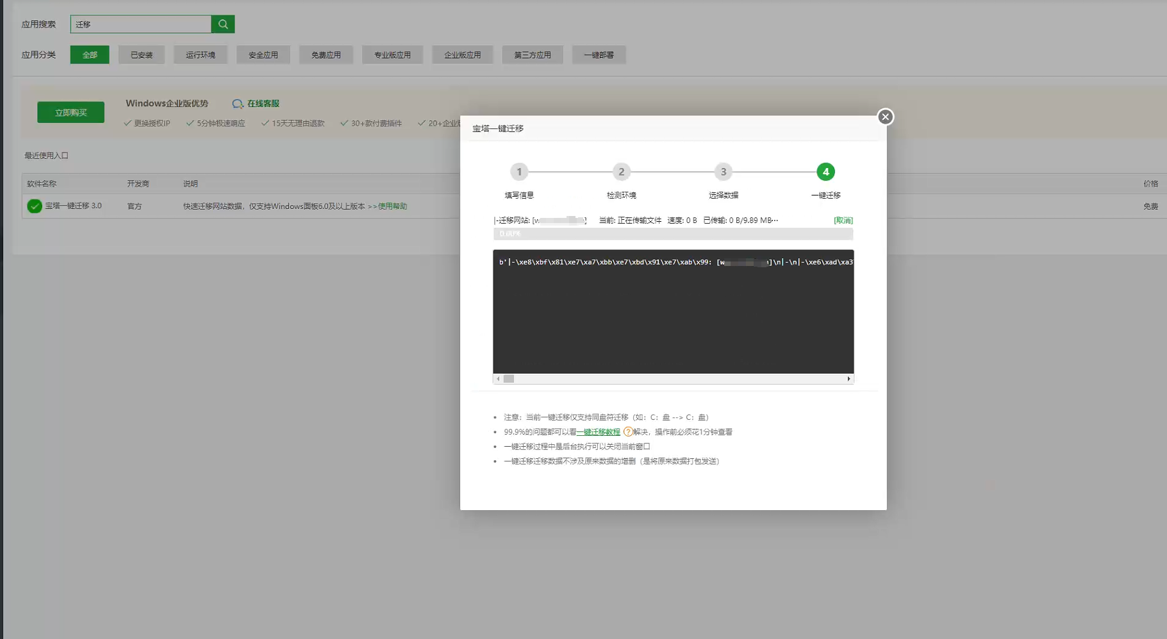Click the 15天无理由退款 feature text
Screen dimensions: 1167x639
[x=298, y=124]
